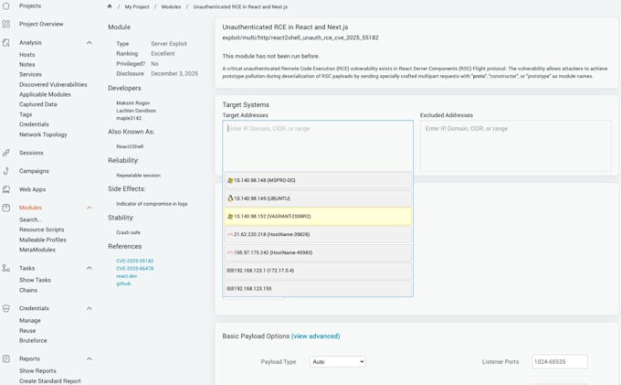Go to Web Apps
The image size is (621, 385).
pyautogui.click(x=33, y=189)
